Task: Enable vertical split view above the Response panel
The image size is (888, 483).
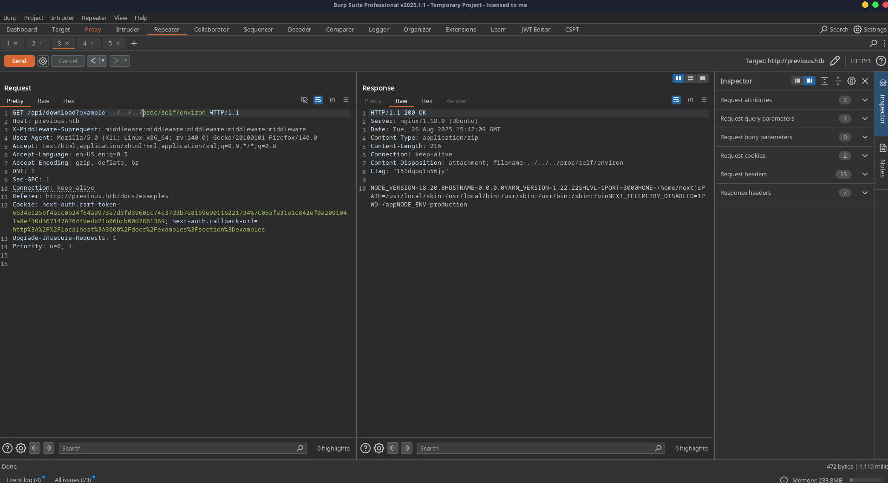Action: pos(679,78)
